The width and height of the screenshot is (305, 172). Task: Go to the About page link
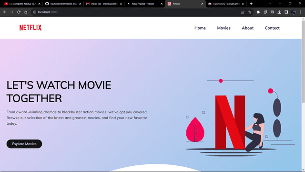pos(248,28)
